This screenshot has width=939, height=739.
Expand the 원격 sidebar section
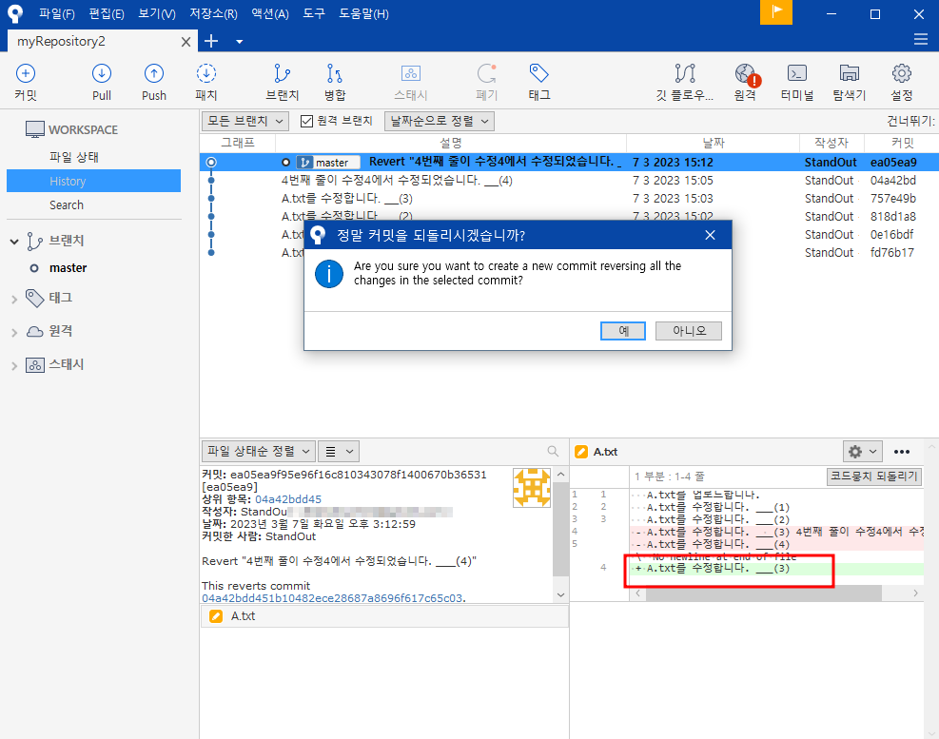pos(14,332)
